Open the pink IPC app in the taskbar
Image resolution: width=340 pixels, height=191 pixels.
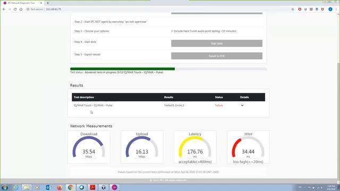coord(115,187)
